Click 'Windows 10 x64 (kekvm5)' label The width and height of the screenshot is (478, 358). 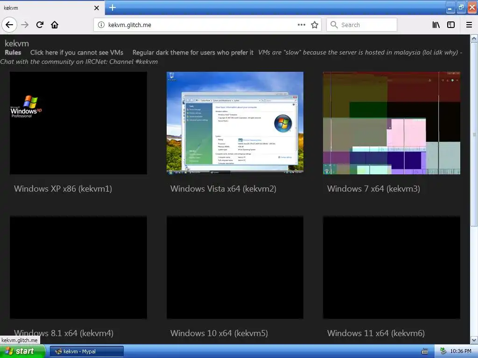pyautogui.click(x=219, y=333)
